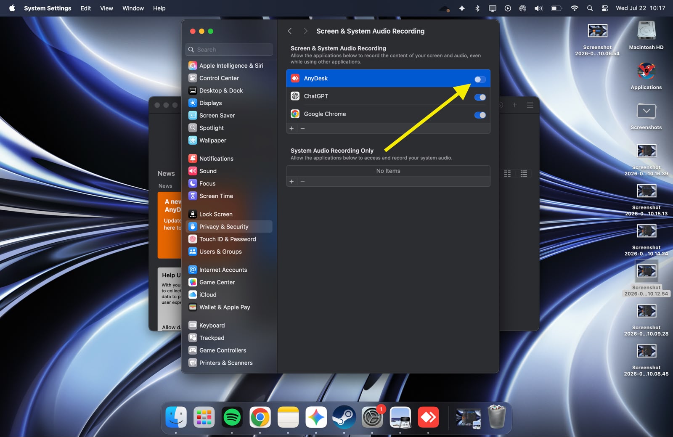
Task: Open Internet Accounts settings
Action: click(229, 270)
